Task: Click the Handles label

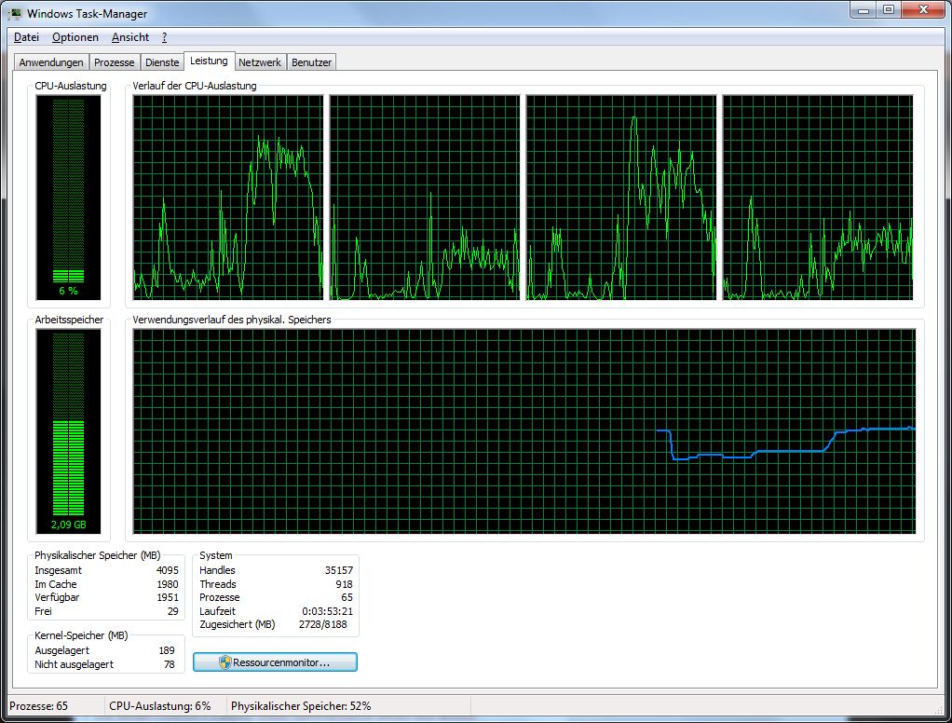Action: [x=217, y=570]
